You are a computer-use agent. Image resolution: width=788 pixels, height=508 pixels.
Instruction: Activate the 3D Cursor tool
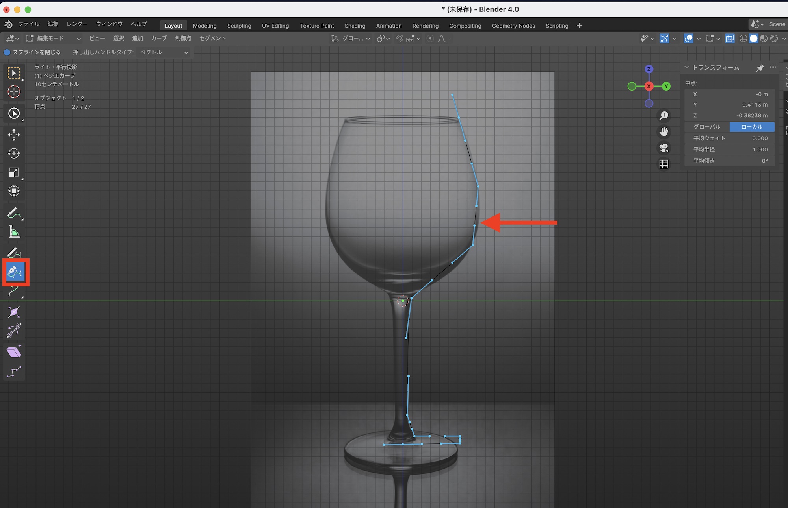point(14,92)
